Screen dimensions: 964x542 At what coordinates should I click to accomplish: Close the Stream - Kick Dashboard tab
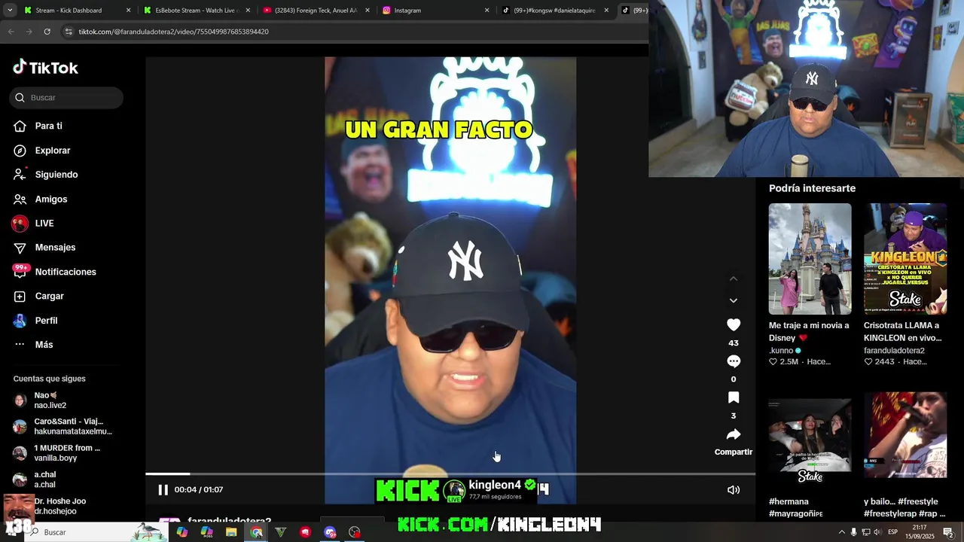coord(128,11)
